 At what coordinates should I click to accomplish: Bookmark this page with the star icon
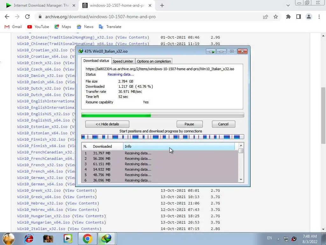(x=276, y=17)
